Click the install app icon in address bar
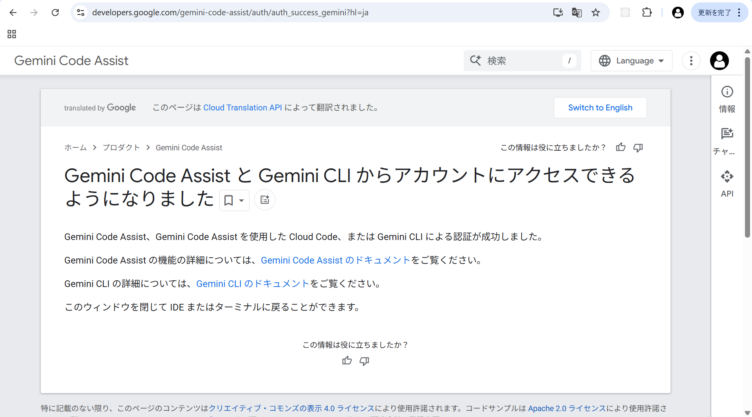The height and width of the screenshot is (417, 752). point(558,13)
